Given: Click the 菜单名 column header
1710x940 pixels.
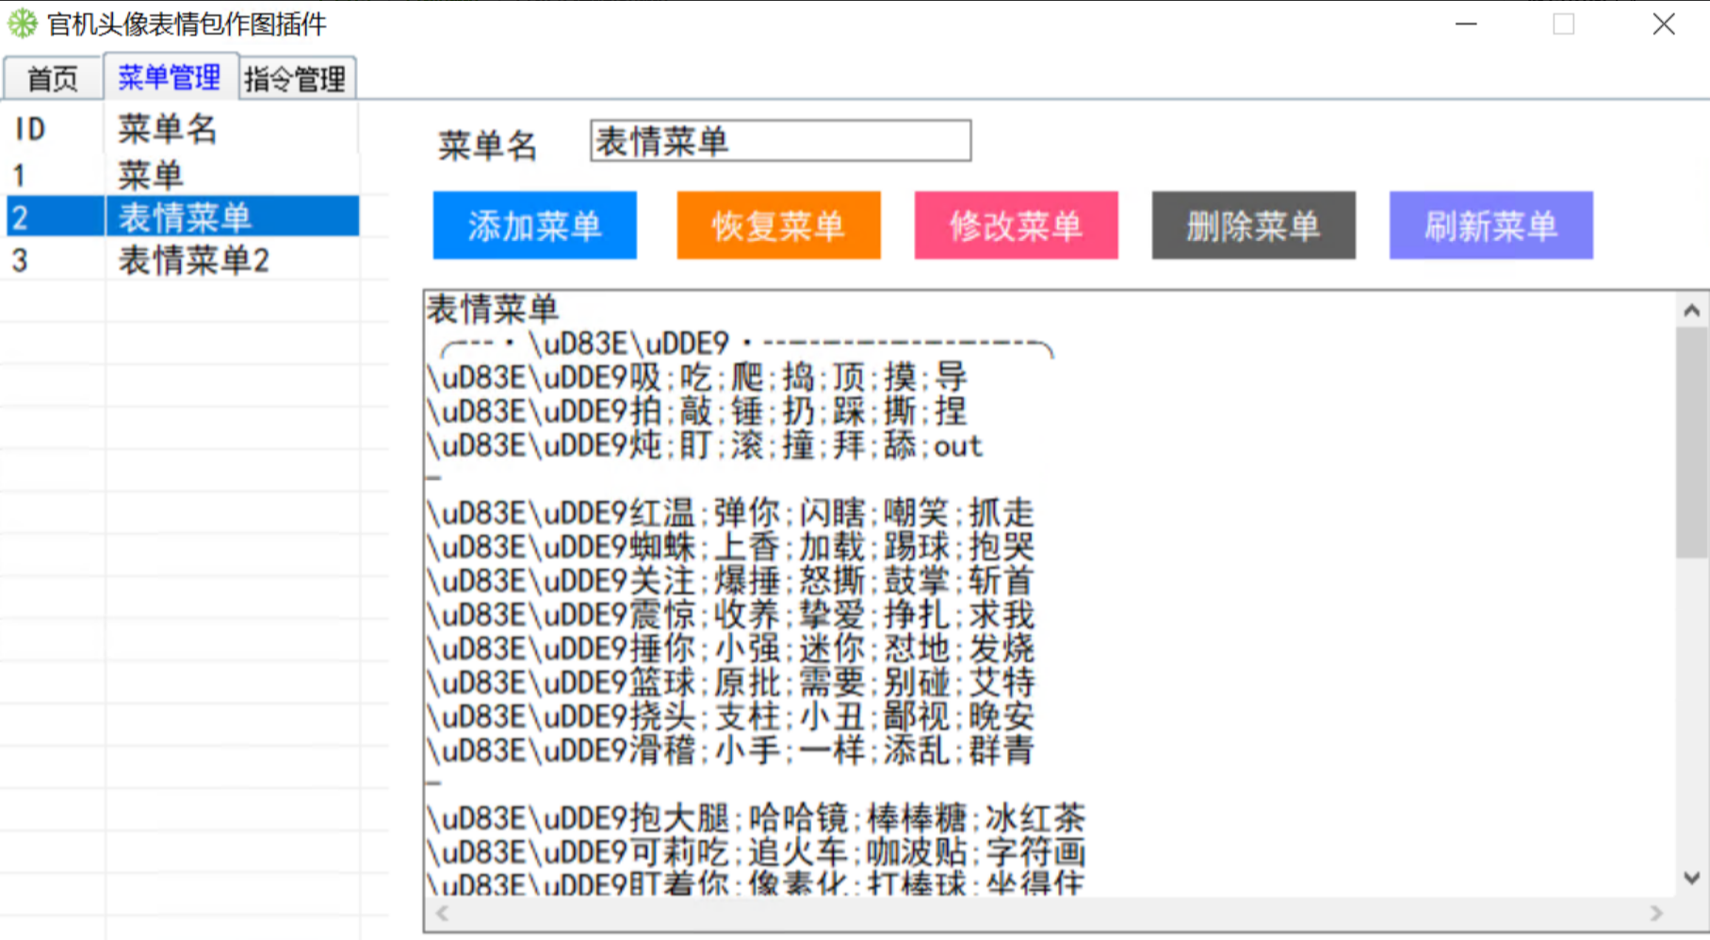Looking at the screenshot, I should [x=168, y=129].
